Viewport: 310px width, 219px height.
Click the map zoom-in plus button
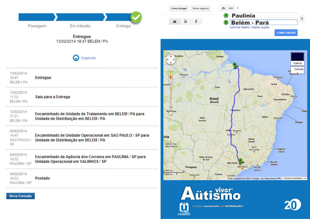[x=171, y=82]
